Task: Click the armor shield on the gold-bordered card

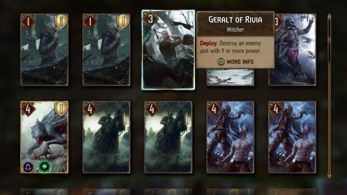Action: click(x=61, y=108)
